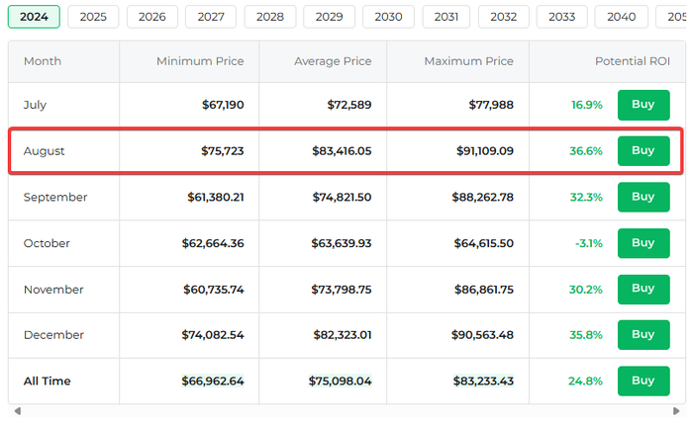Viewport: 693px width, 426px height.
Task: Select the 2032 year tab
Action: tap(503, 17)
